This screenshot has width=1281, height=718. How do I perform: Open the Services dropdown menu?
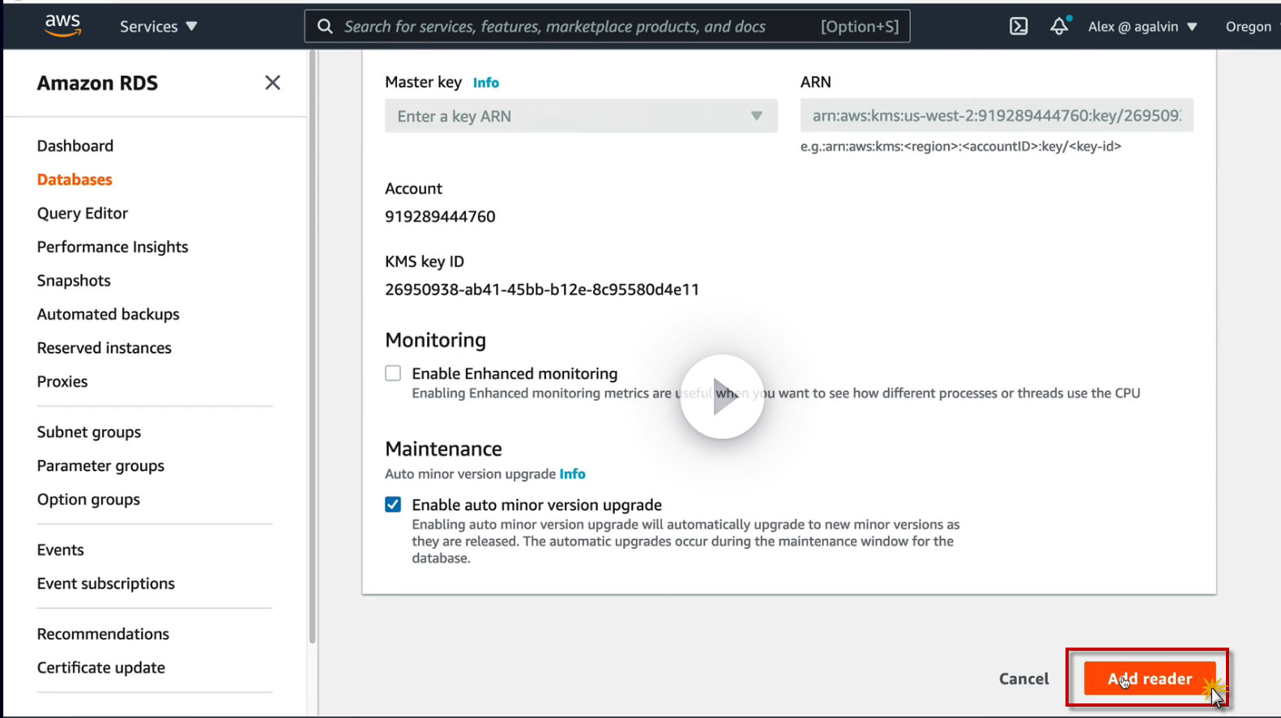click(159, 26)
